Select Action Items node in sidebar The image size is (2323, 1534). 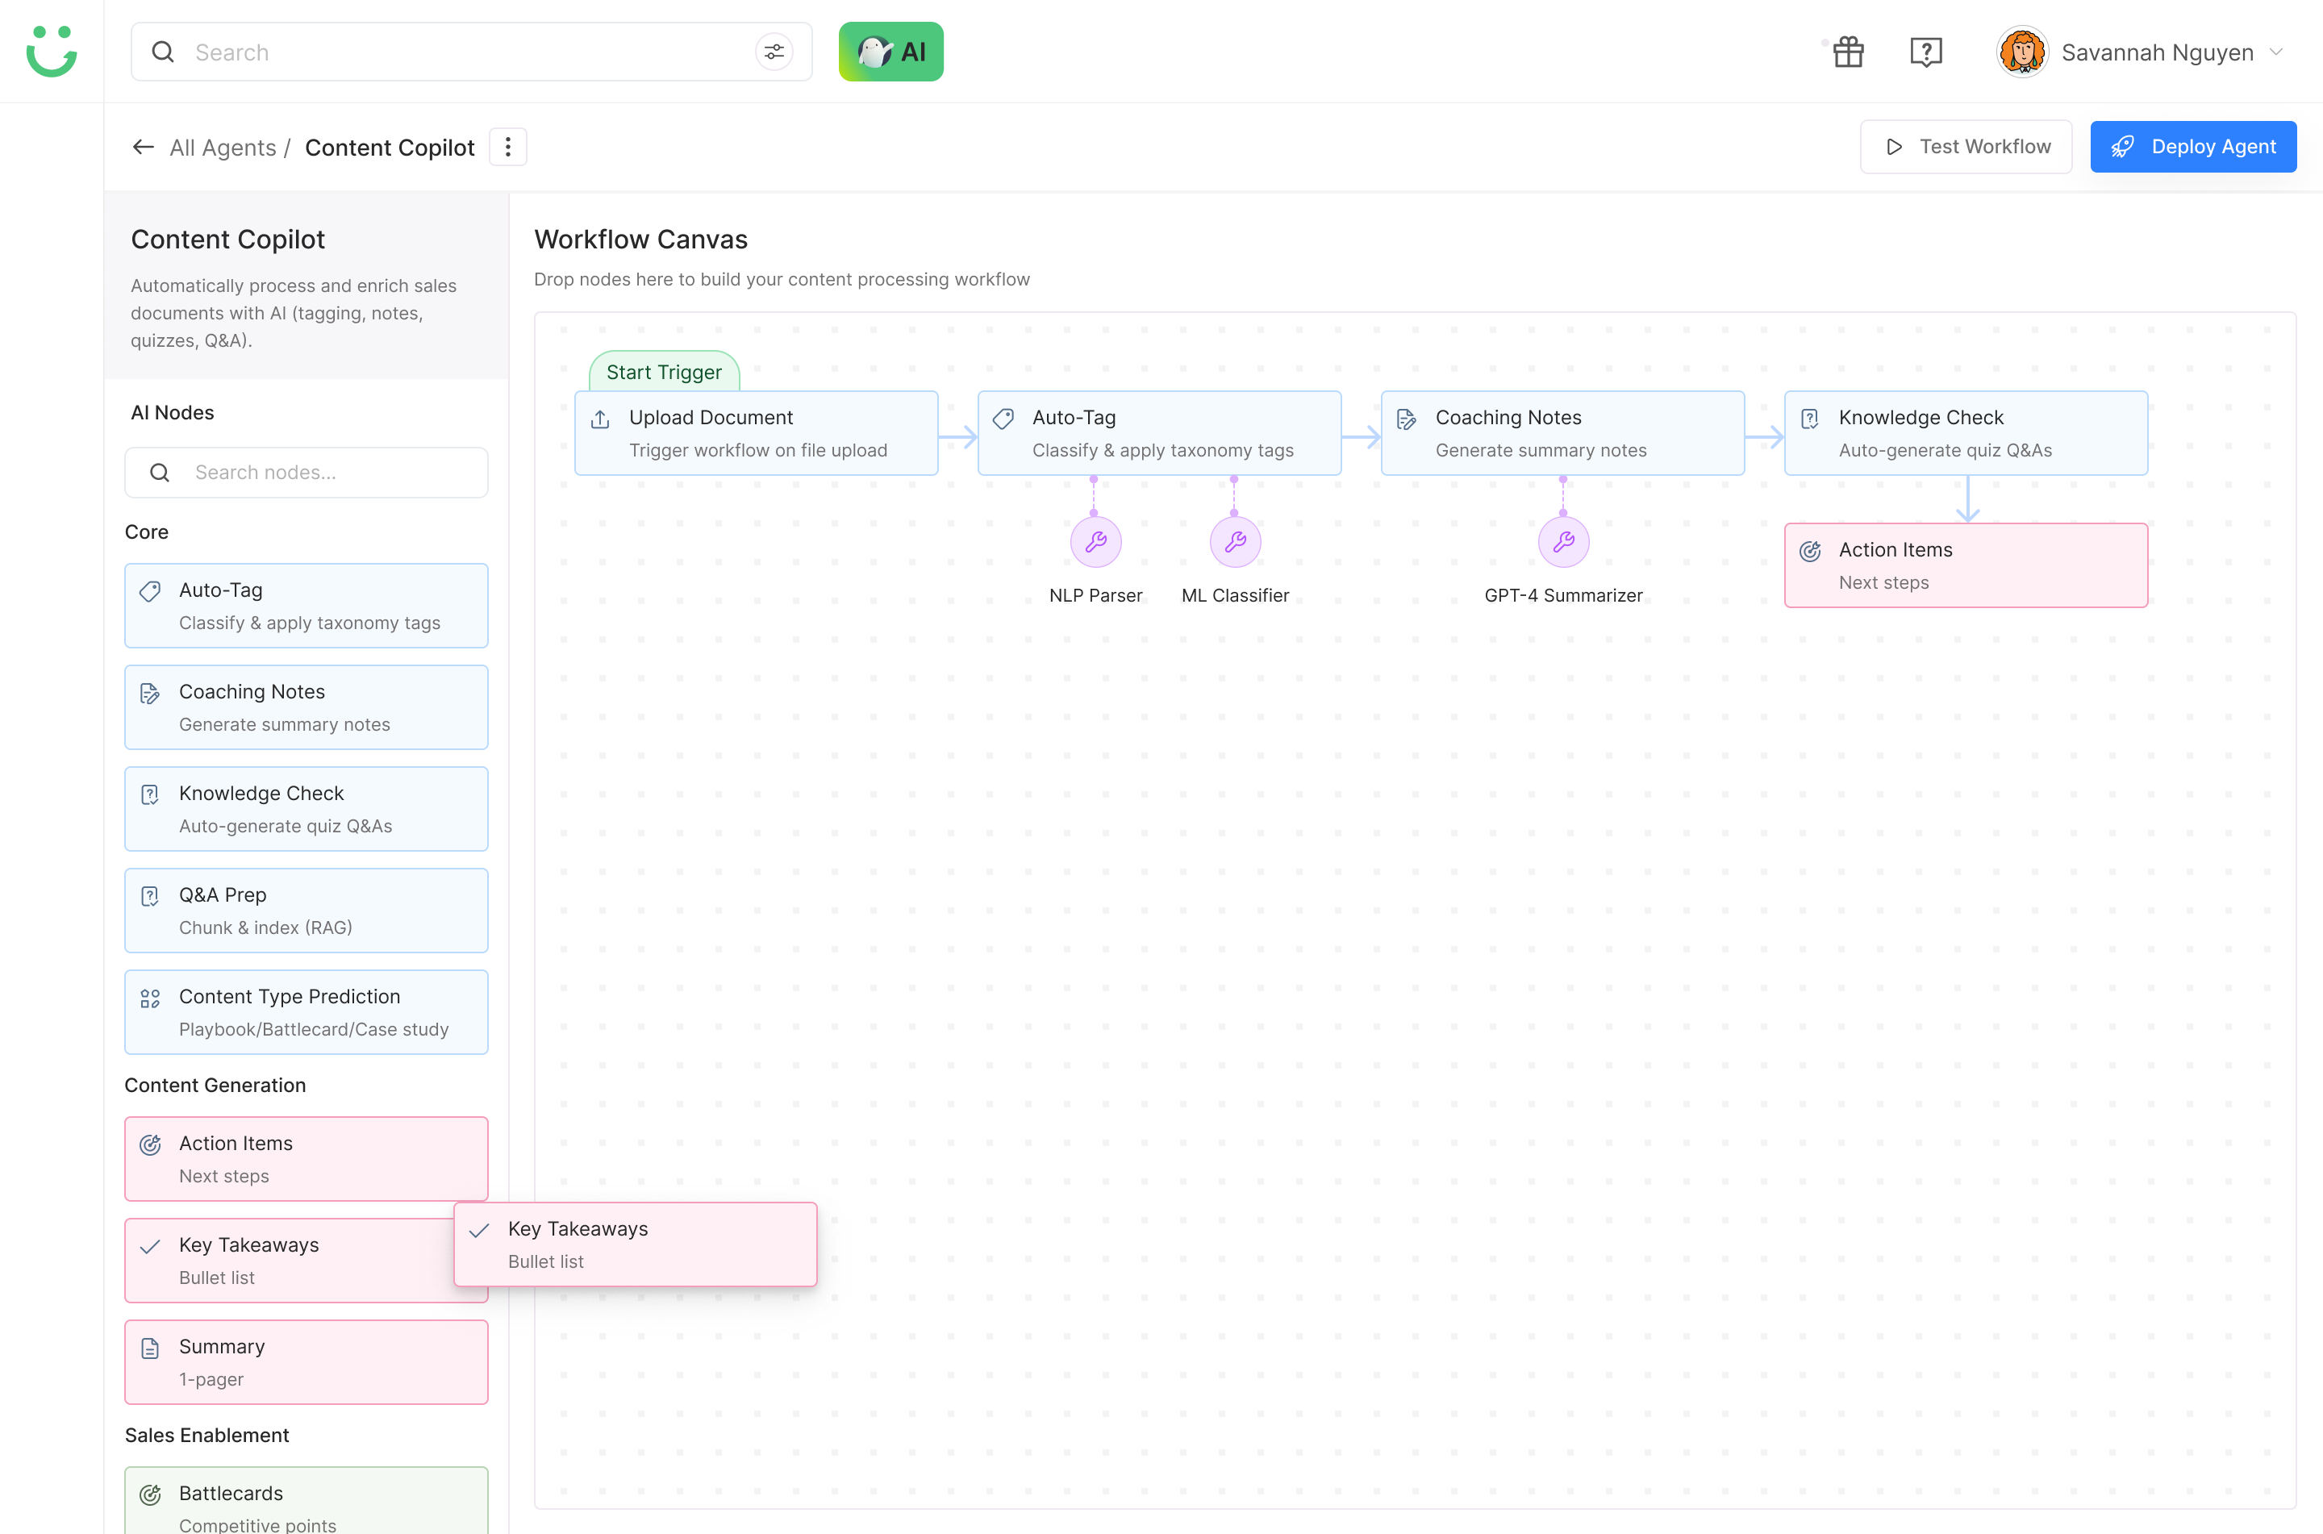coord(307,1159)
